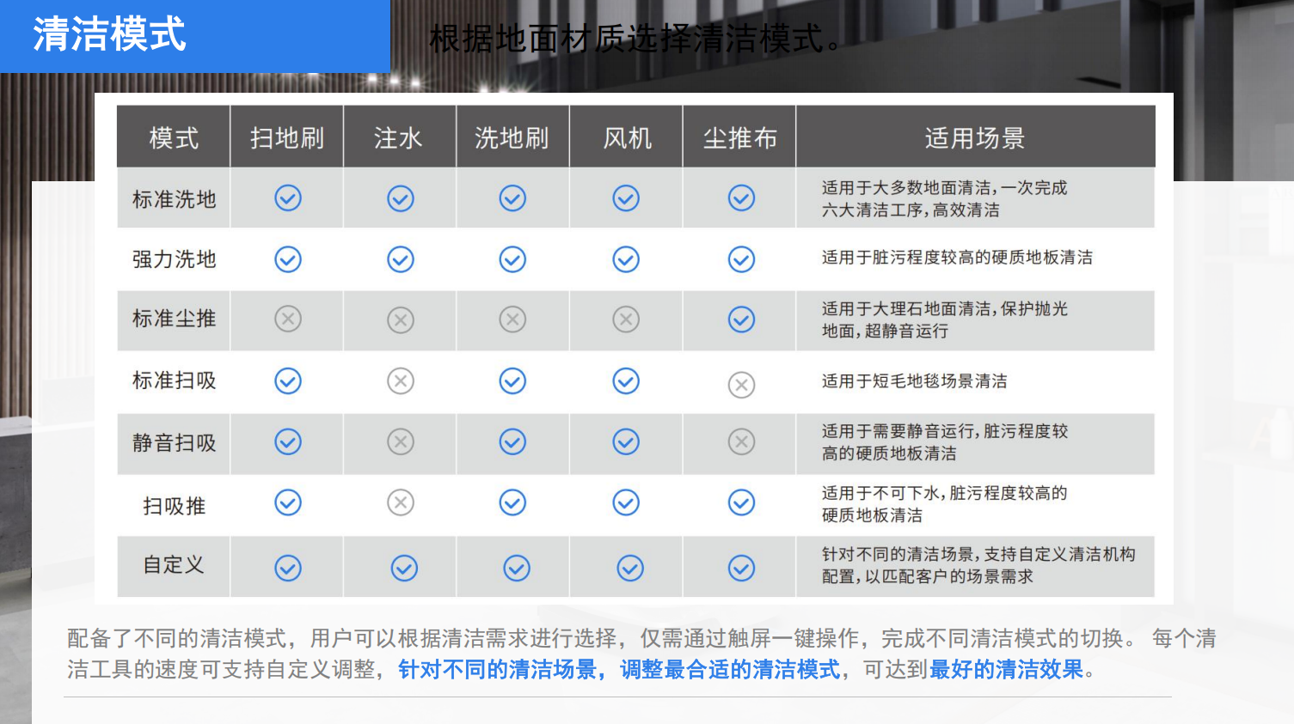Click the 风机 checkmark for 强力洗地 mode
Image resolution: width=1294 pixels, height=724 pixels.
pyautogui.click(x=626, y=259)
